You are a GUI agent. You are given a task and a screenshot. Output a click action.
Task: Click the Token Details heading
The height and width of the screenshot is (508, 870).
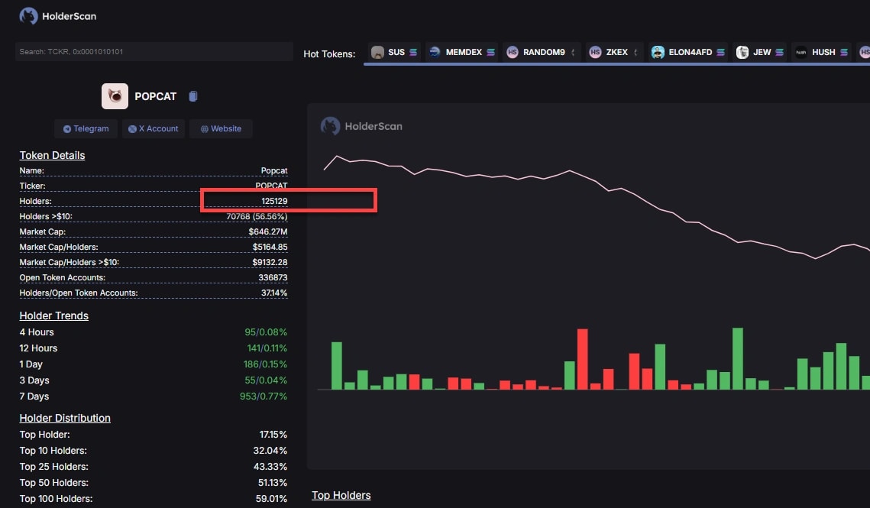pos(52,155)
